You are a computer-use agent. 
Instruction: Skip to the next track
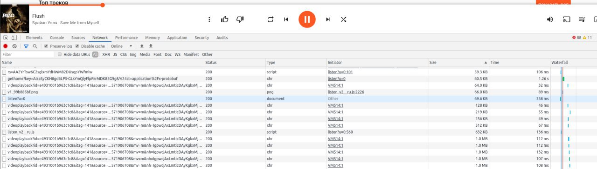[x=328, y=19]
